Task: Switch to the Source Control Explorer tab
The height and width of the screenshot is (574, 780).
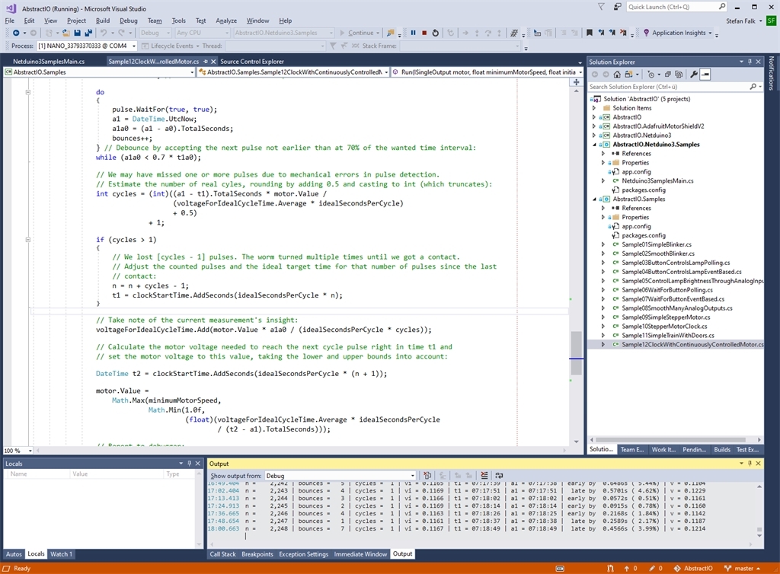Action: tap(251, 62)
